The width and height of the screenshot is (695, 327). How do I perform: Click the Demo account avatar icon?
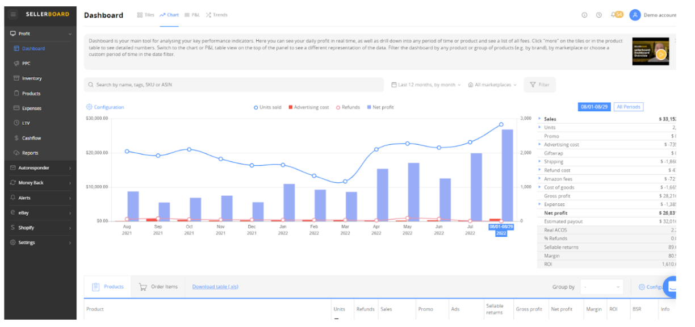(x=635, y=15)
